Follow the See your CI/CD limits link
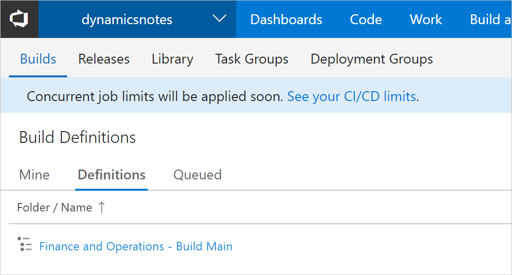Viewport: 512px width, 275px height. pyautogui.click(x=351, y=96)
